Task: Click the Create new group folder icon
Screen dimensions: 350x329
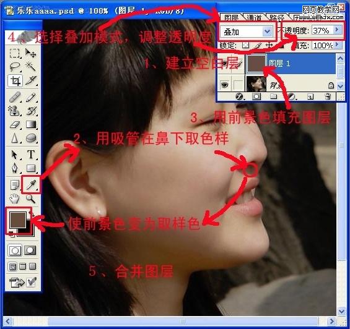Action: 274,96
